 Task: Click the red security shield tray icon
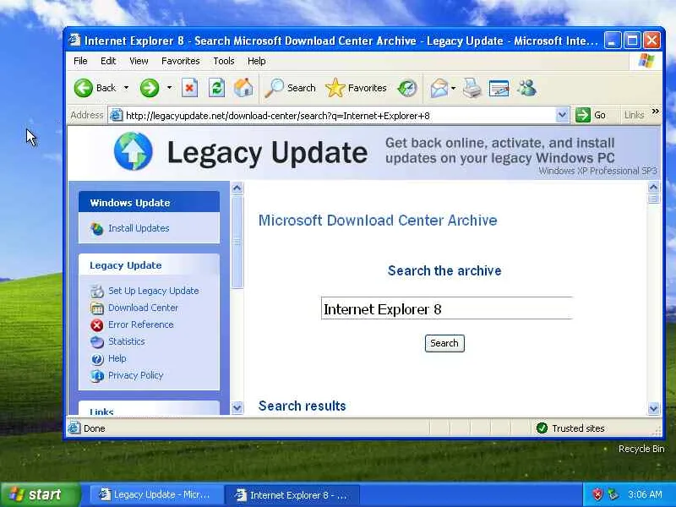[597, 494]
